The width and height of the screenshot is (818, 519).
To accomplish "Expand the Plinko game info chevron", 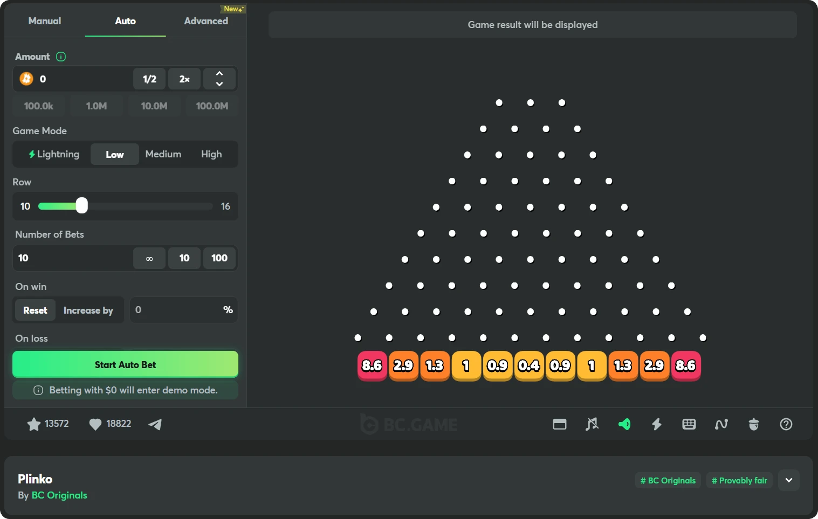I will (x=789, y=480).
